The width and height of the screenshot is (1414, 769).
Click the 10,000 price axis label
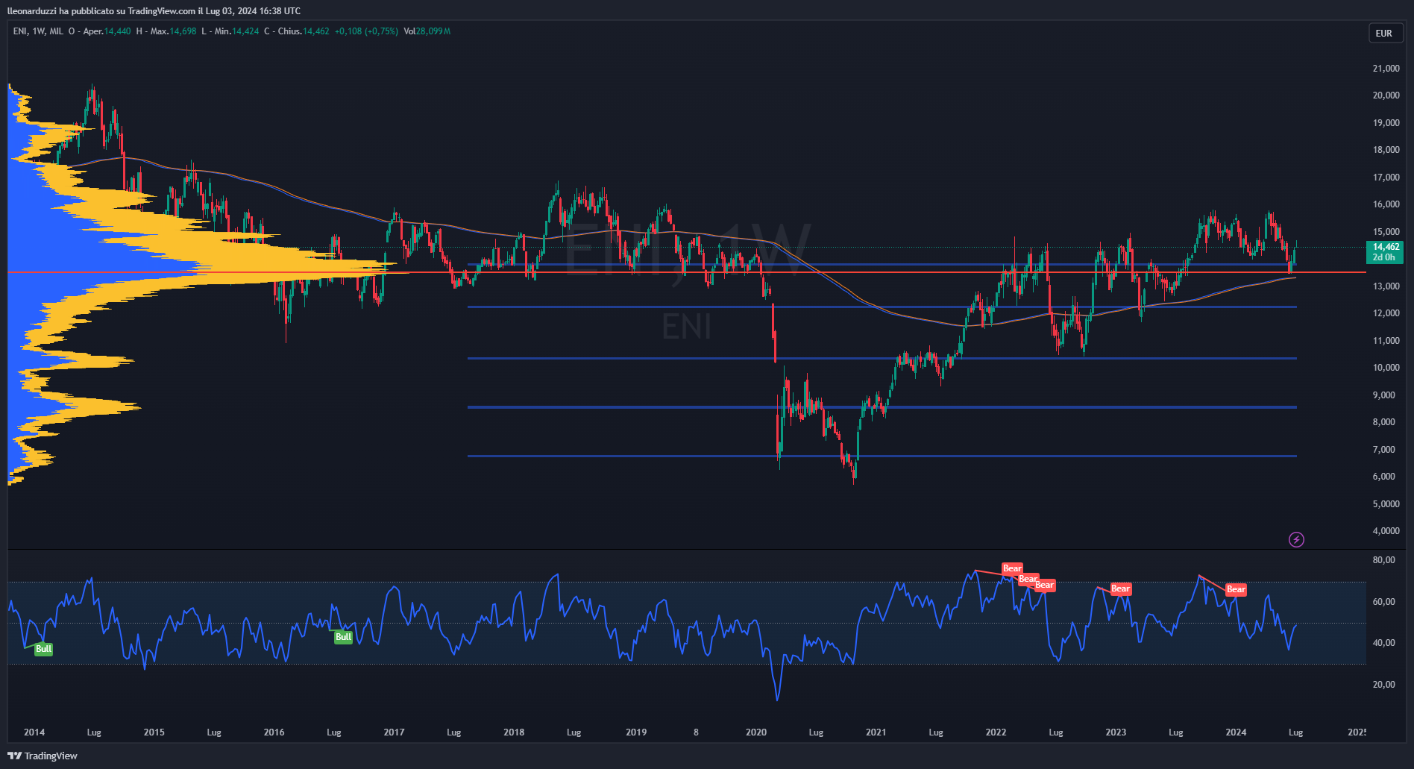click(1386, 368)
